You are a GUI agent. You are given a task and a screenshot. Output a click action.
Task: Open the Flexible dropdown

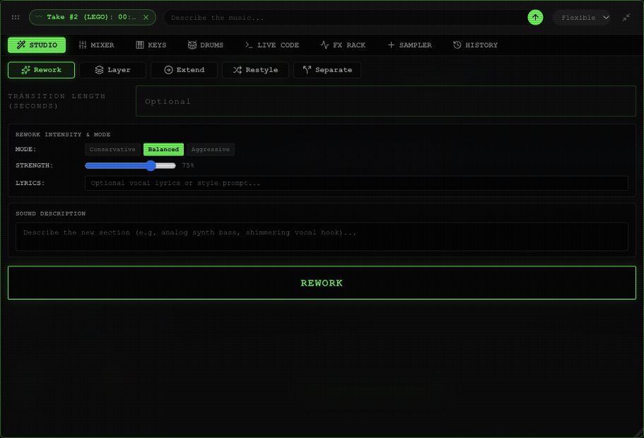pos(581,17)
